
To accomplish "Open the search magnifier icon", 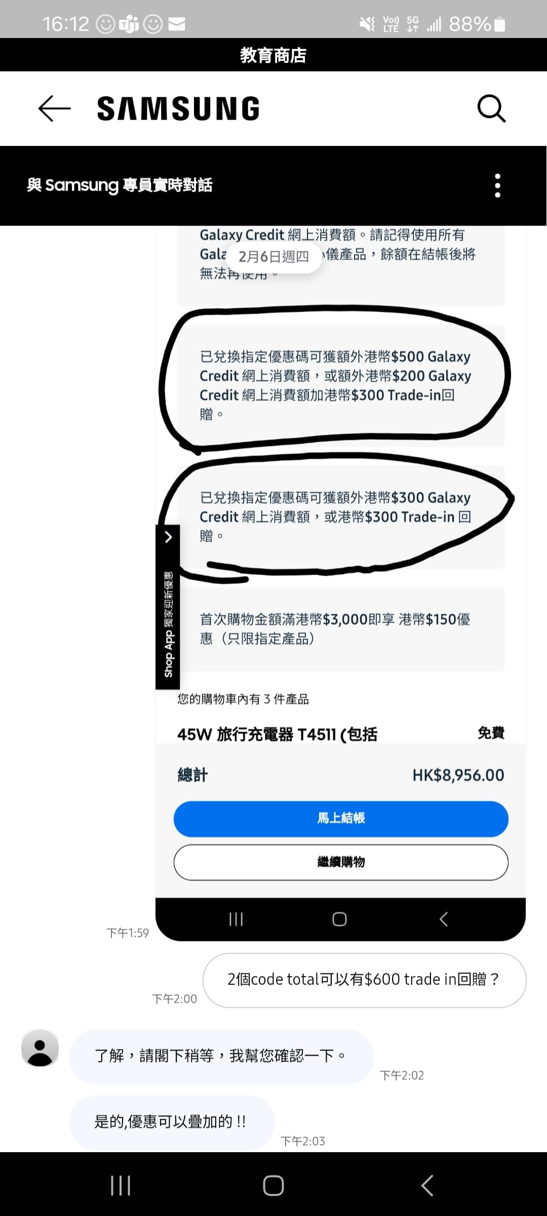I will click(491, 108).
